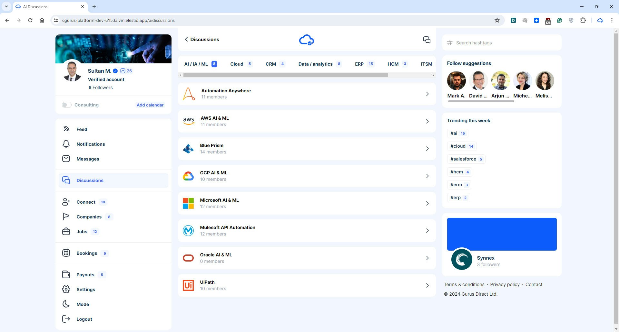Click the Mulesoft logo icon
Screen dimensions: 619x332
point(188,231)
